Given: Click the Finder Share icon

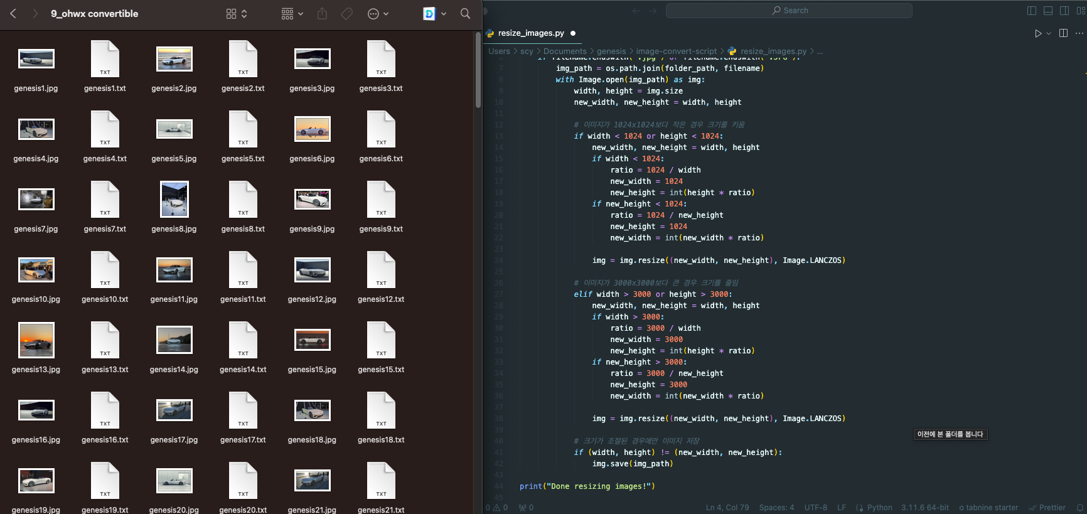Looking at the screenshot, I should click(x=322, y=13).
